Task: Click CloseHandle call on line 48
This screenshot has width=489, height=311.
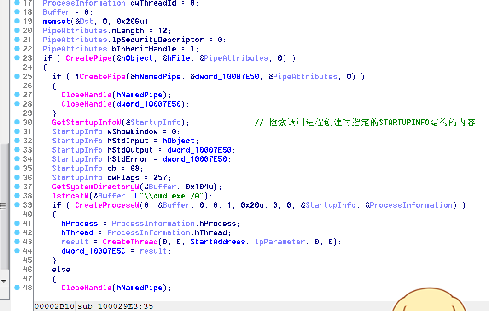Action: click(87, 288)
